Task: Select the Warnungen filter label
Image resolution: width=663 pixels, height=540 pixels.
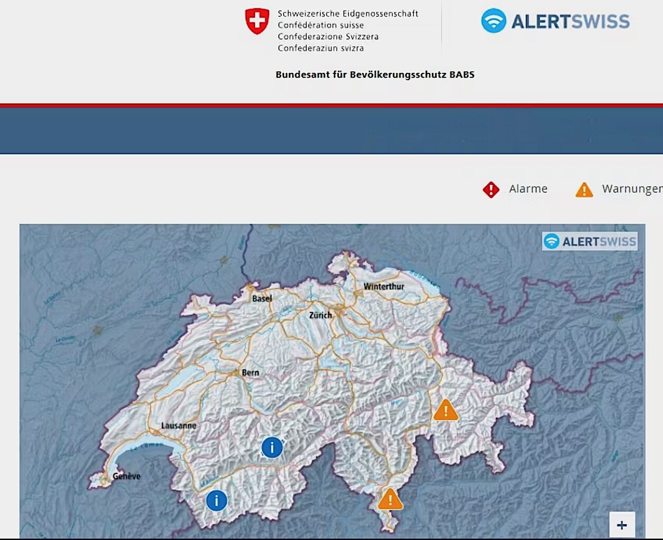Action: 632,189
